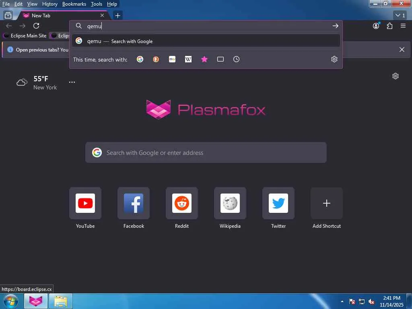Click the info icon in notification bar
Screen dimensions: 412x309
click(x=10, y=49)
